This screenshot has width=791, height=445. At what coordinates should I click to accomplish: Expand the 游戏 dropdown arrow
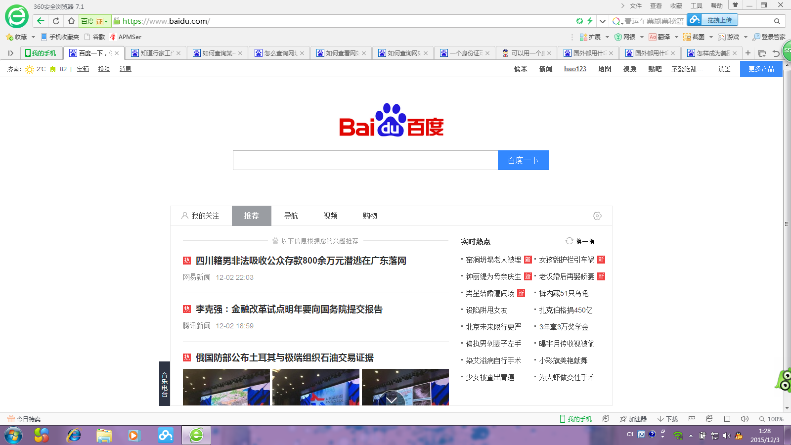coord(746,37)
